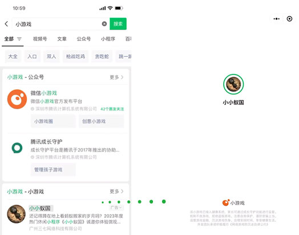Screen dimensions: 299x235
Task: Choose the 入口 suggestion chip
Action: [x=32, y=57]
